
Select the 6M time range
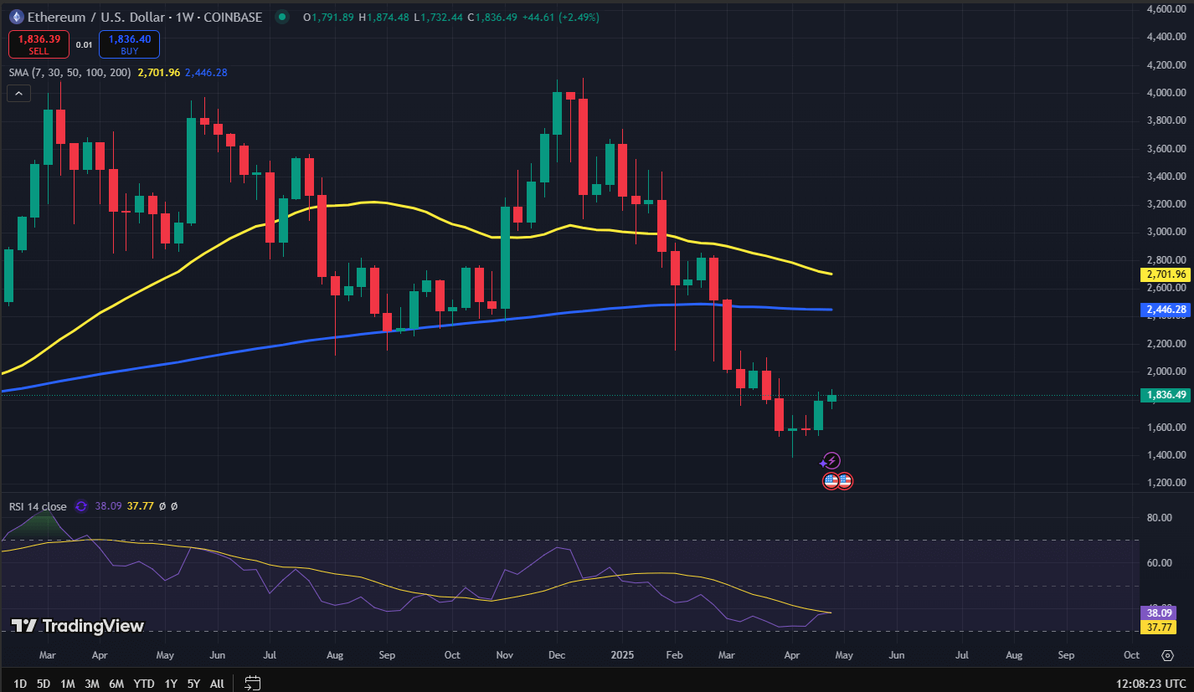click(x=117, y=683)
